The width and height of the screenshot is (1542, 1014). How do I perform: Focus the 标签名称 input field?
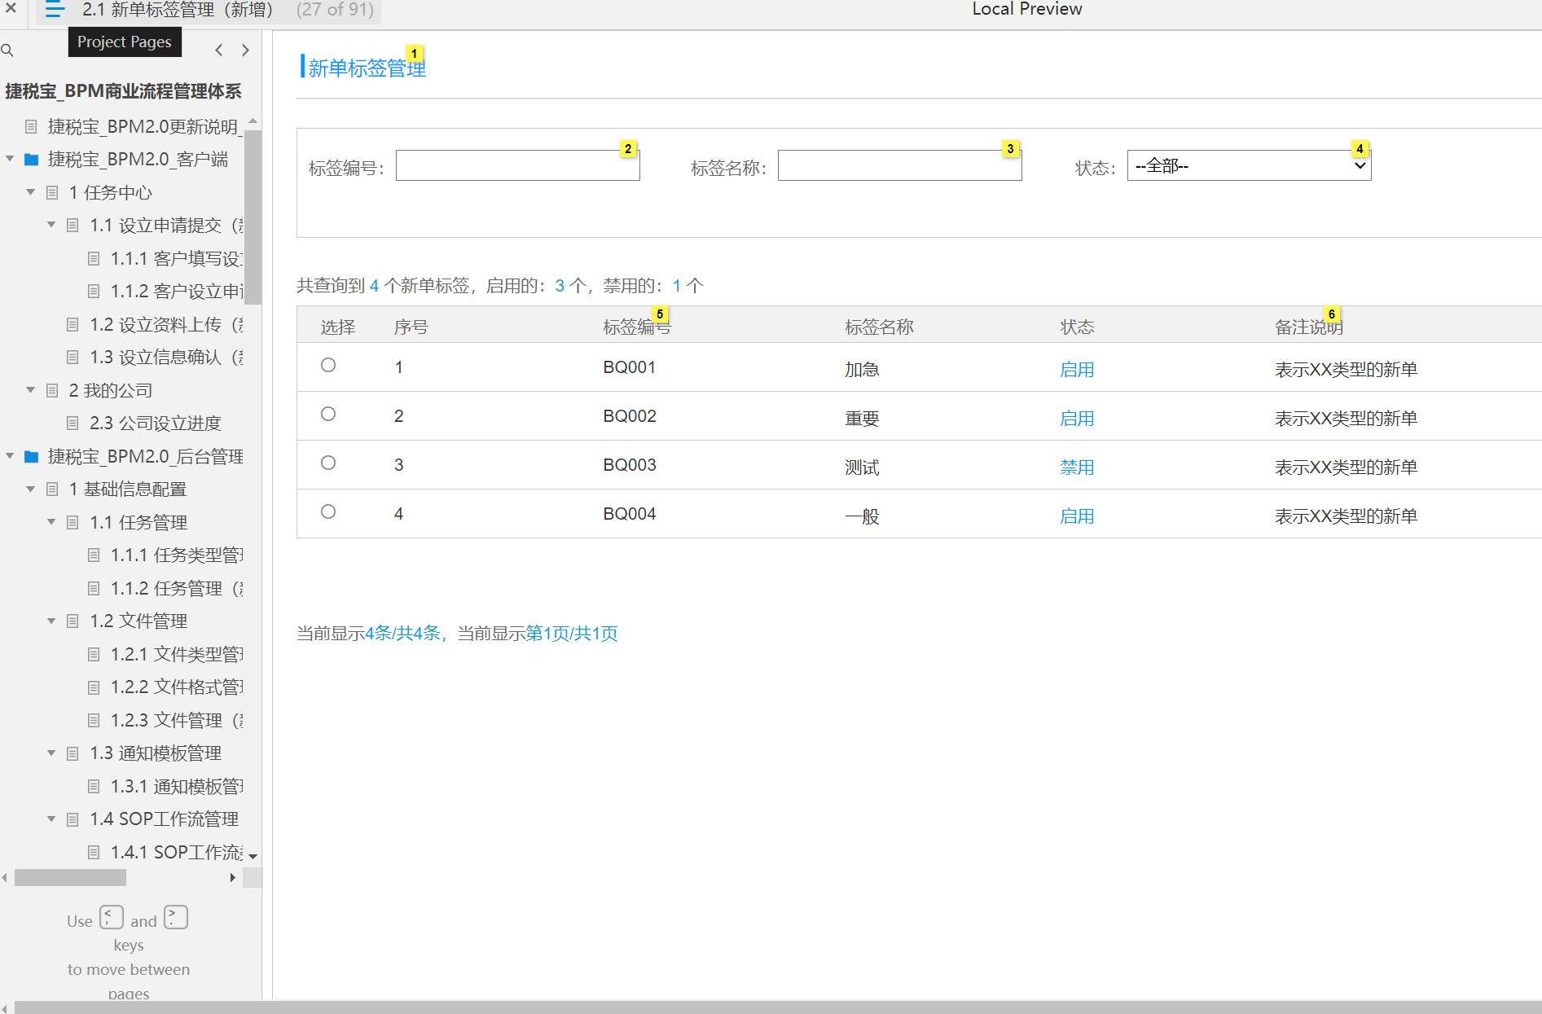click(899, 165)
